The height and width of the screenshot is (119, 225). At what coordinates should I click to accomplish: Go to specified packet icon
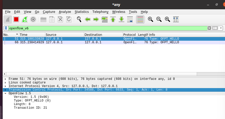pos(105,19)
